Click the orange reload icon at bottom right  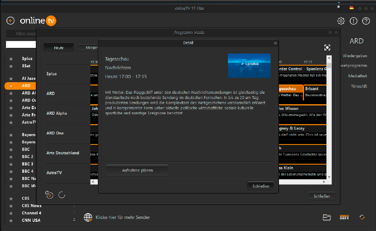pos(362,217)
